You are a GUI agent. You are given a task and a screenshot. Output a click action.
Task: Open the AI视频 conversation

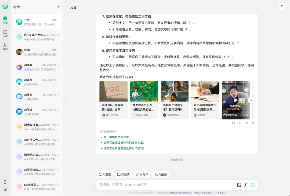(x=37, y=67)
